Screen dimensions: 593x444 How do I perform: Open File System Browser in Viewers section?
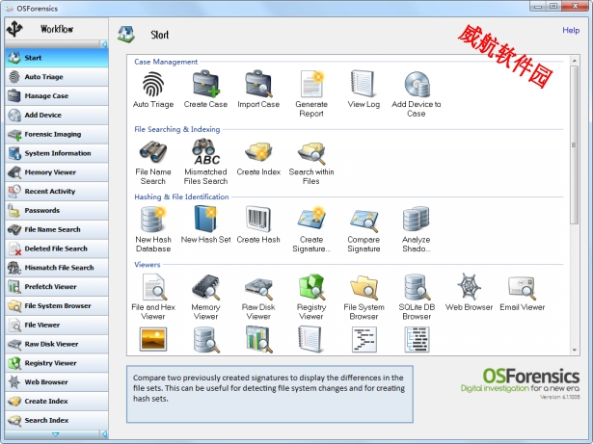click(x=364, y=288)
